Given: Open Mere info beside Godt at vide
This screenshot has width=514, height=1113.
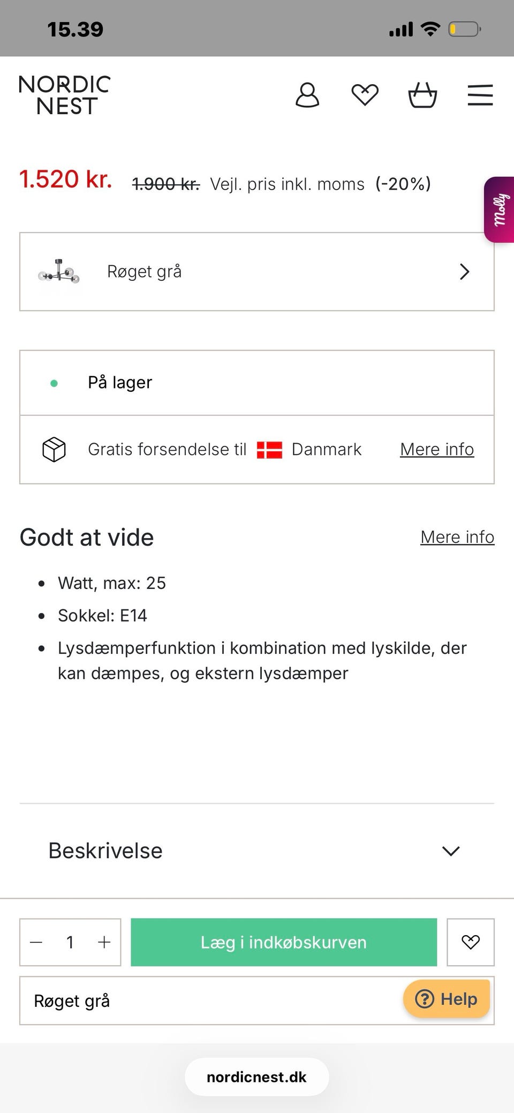Looking at the screenshot, I should pyautogui.click(x=457, y=537).
